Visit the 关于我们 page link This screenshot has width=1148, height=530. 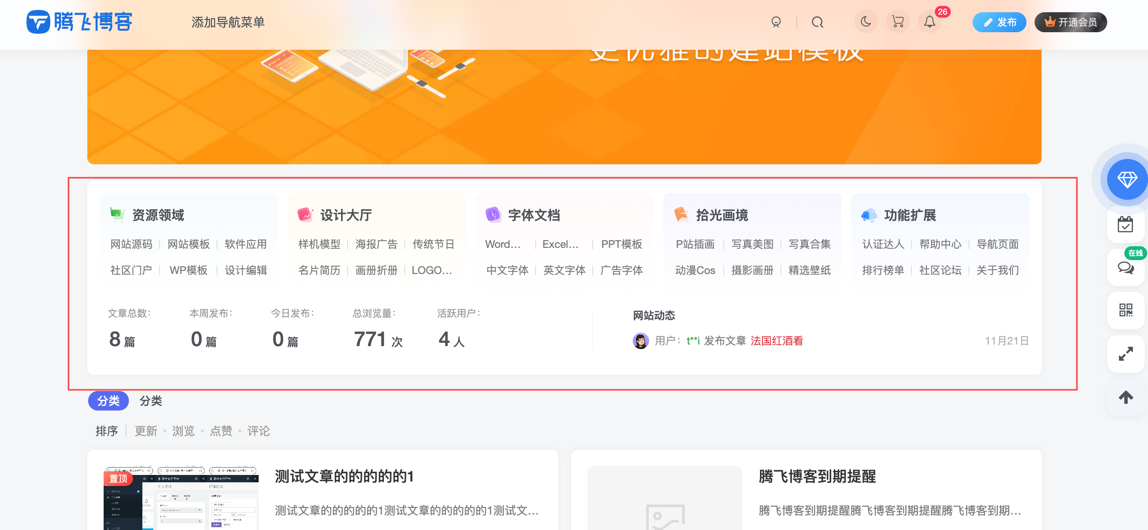click(x=998, y=270)
